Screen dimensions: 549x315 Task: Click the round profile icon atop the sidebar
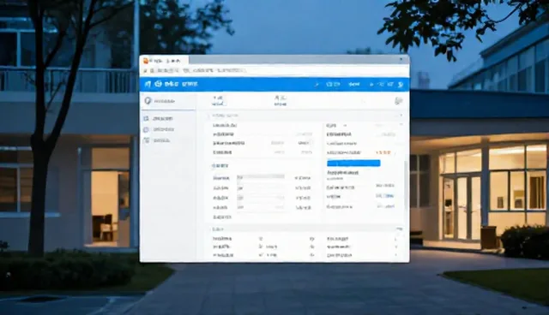(x=148, y=101)
